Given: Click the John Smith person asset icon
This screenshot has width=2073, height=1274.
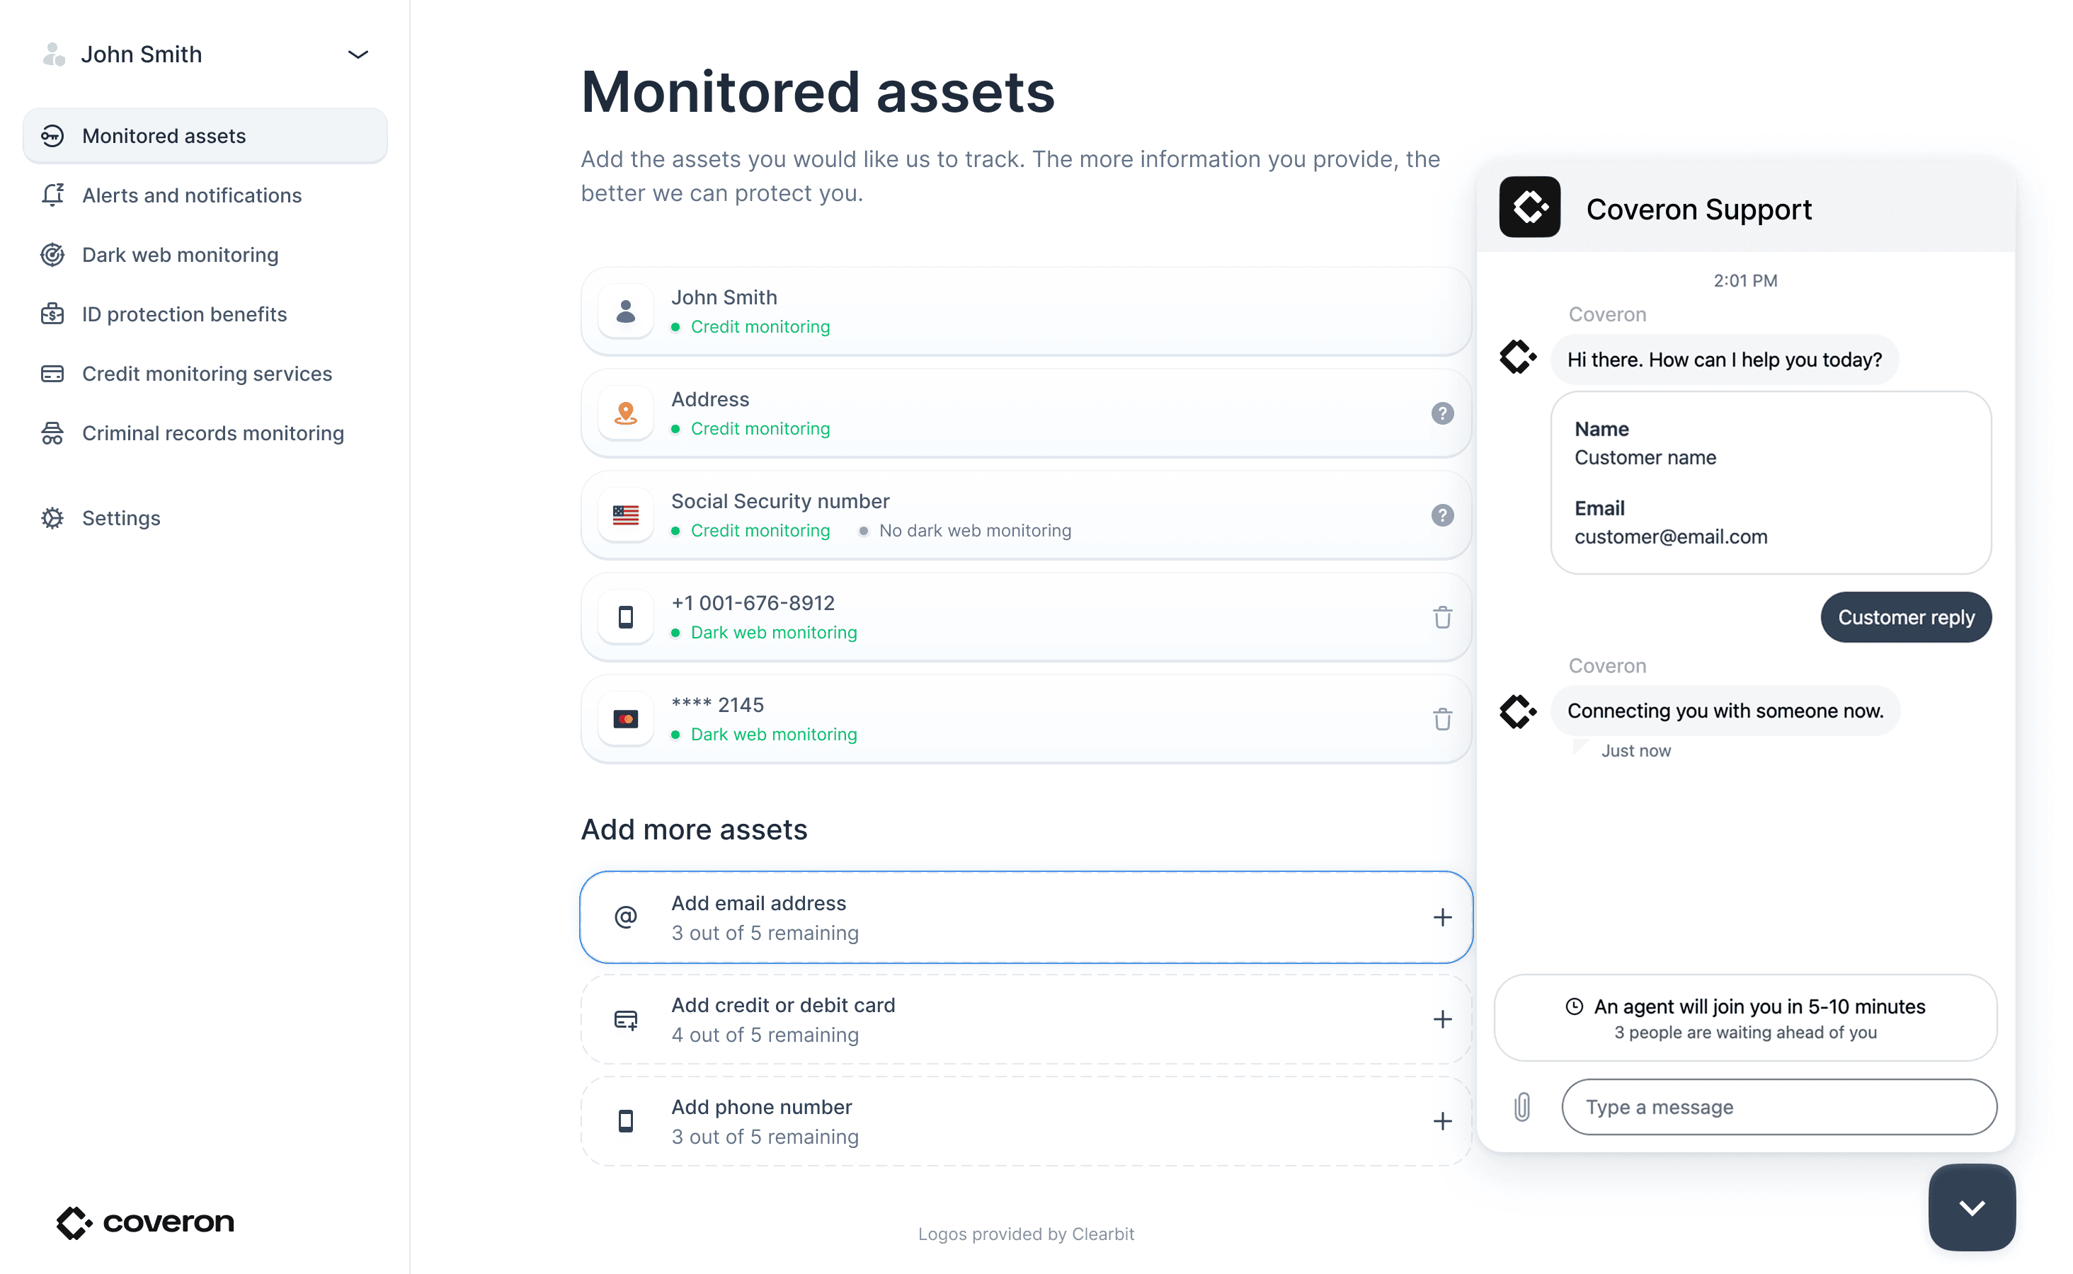Looking at the screenshot, I should [625, 311].
